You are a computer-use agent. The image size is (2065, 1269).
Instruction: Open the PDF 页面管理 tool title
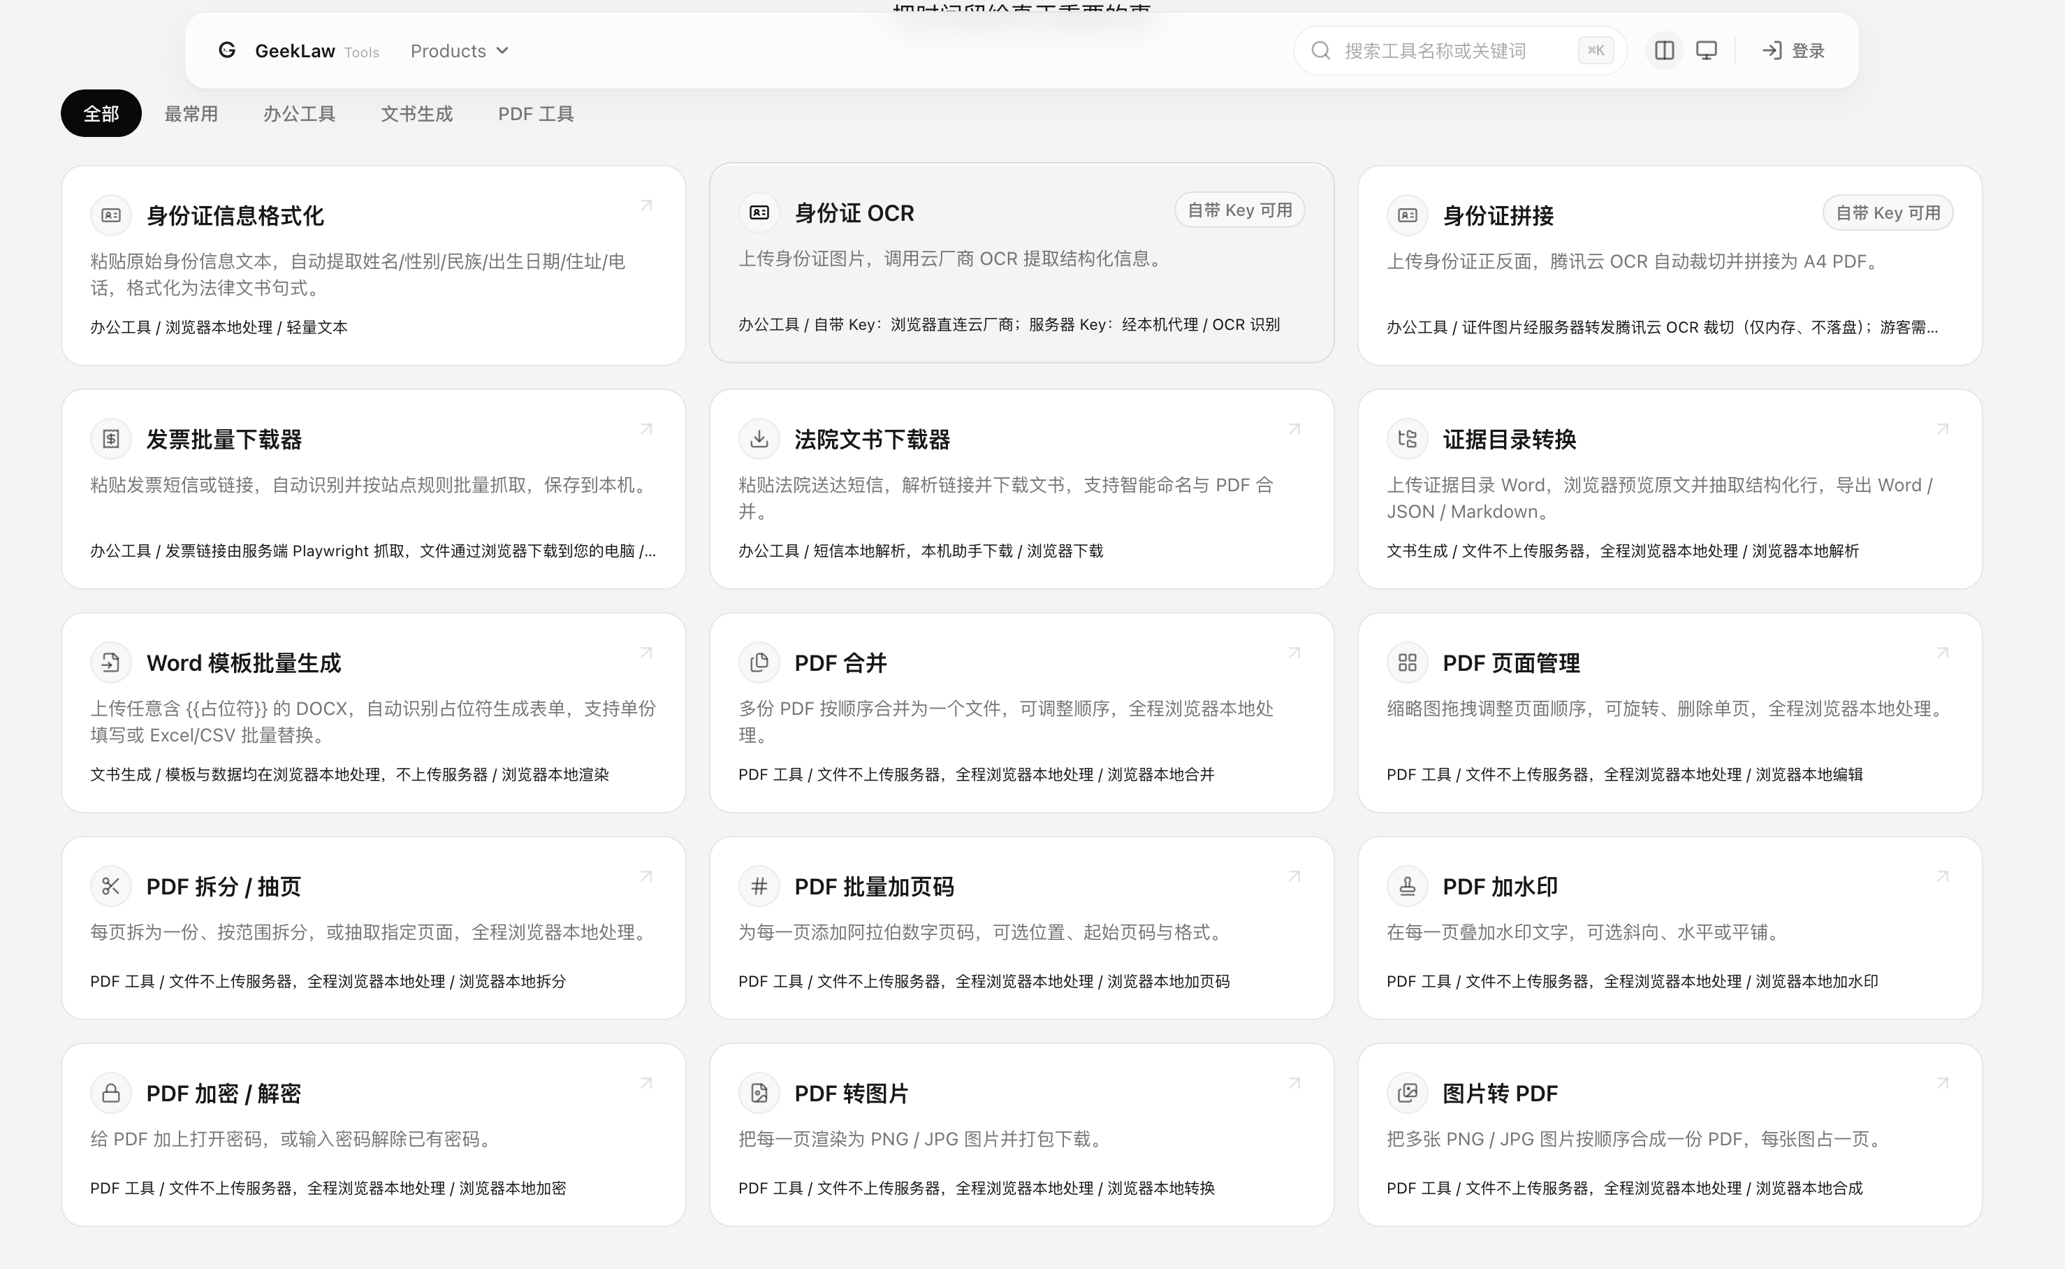[1510, 663]
